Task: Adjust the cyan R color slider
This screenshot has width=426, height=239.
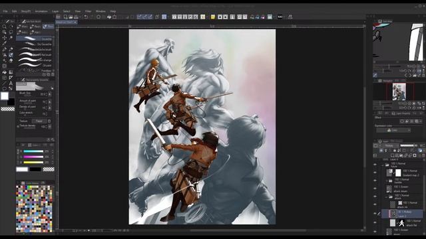Action: pyautogui.click(x=33, y=151)
